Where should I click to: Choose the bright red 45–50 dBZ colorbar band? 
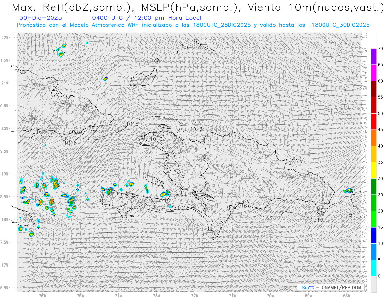[374, 121]
